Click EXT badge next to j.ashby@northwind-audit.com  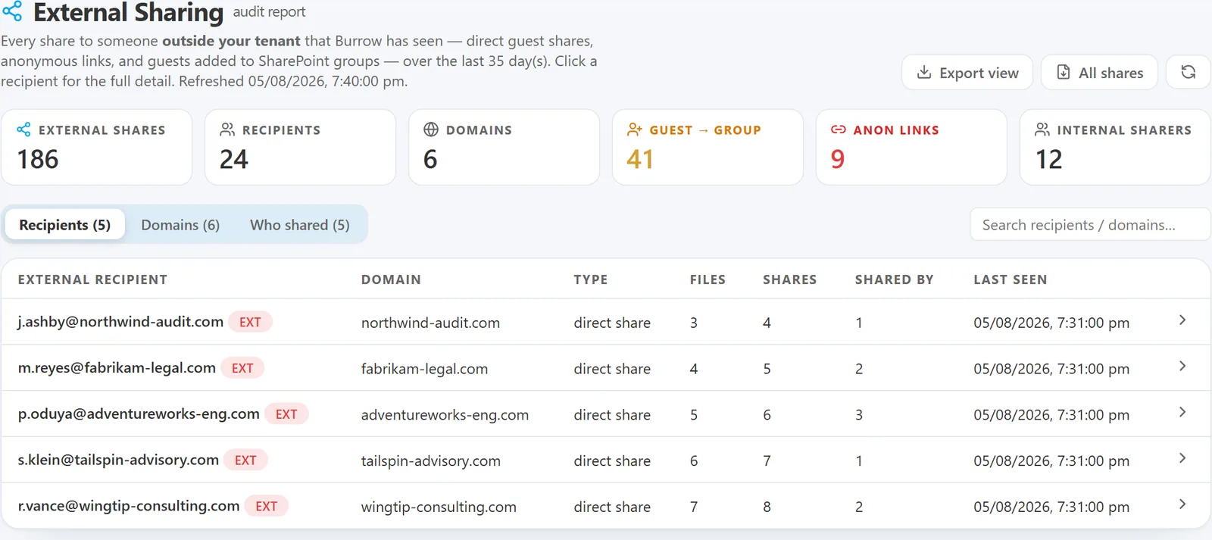tap(250, 322)
